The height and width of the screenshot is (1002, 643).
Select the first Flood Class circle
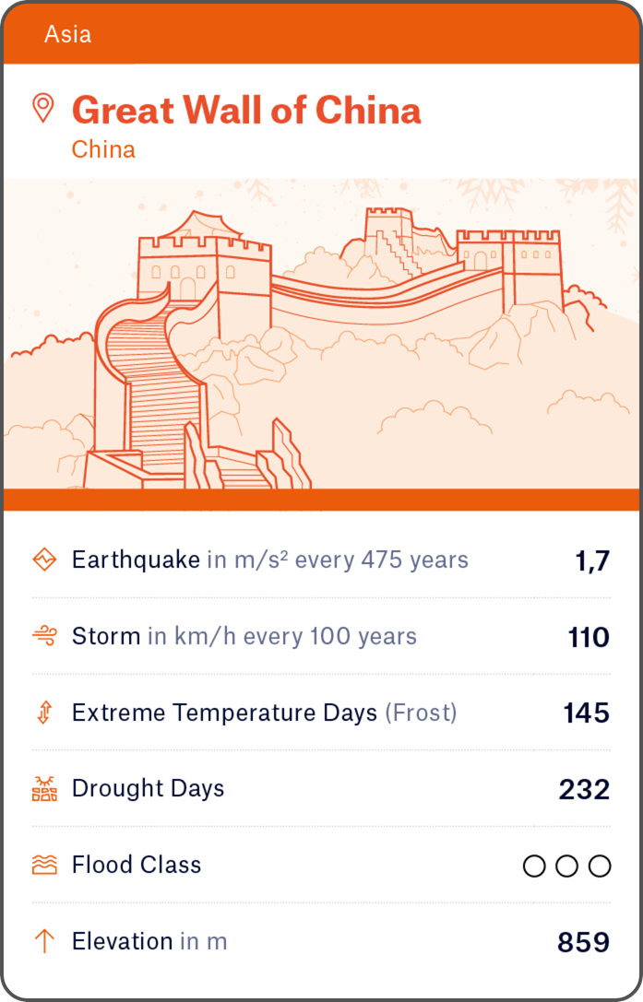[534, 866]
